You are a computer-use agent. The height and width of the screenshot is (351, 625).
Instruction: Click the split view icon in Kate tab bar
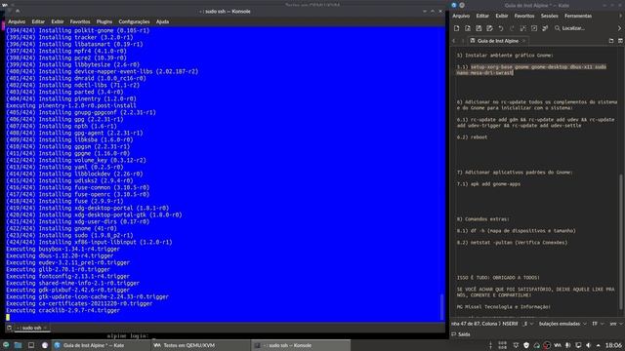620,41
